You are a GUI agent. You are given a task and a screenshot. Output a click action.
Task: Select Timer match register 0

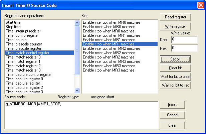click(39, 57)
